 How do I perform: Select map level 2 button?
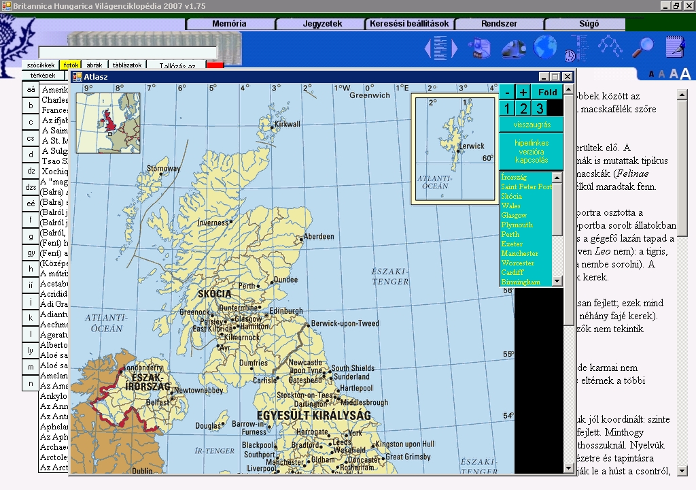coord(523,108)
